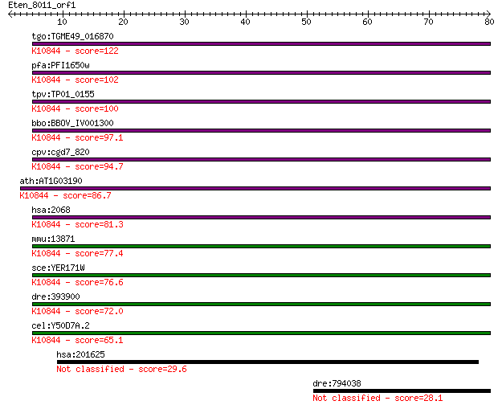Select the K10844 score=102 annotation
Screen dimensions: 498x409
click(75, 80)
